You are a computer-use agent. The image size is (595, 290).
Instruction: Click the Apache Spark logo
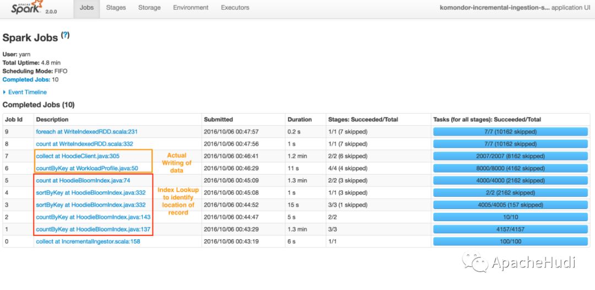[29, 8]
